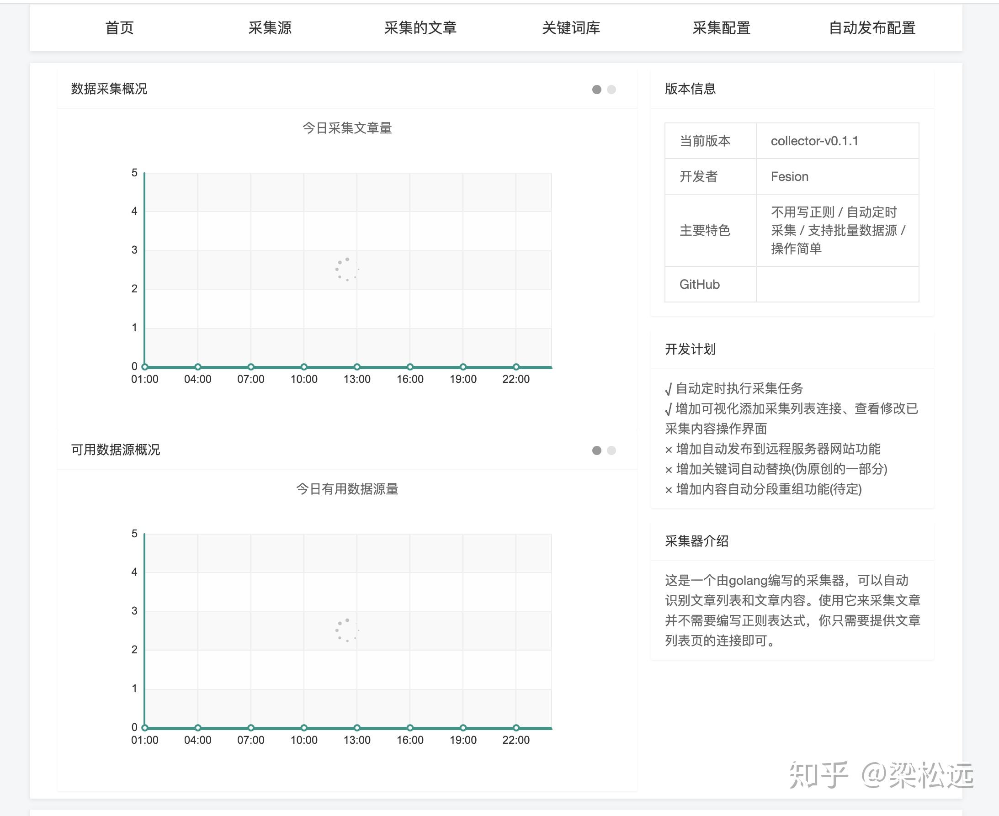Screen dimensions: 999x816
Task: Click 19:00 data point in 今日采集文章量 chart
Action: click(463, 366)
